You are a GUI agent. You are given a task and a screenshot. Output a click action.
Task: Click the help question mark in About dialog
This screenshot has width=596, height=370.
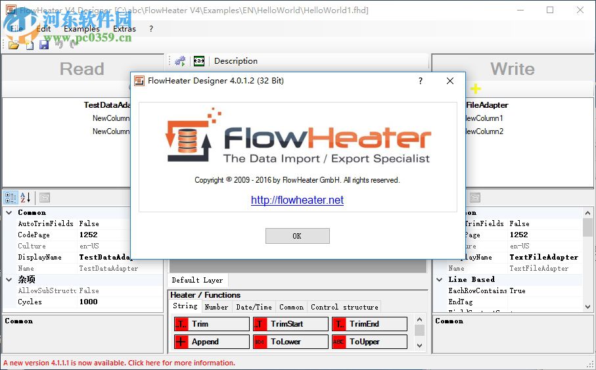click(421, 81)
